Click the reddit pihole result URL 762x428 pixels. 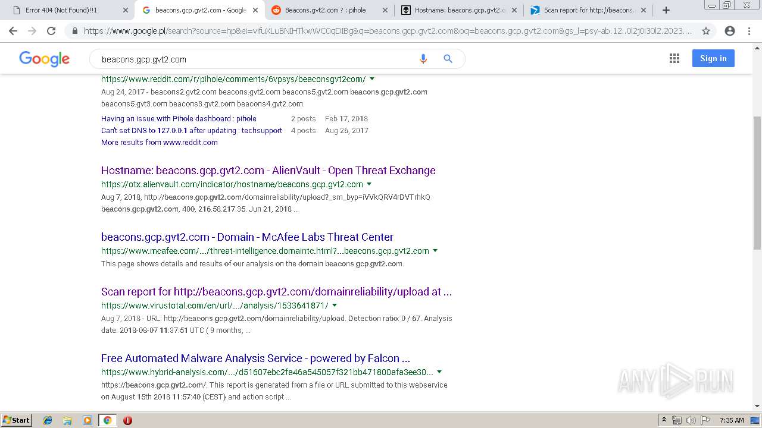(233, 79)
